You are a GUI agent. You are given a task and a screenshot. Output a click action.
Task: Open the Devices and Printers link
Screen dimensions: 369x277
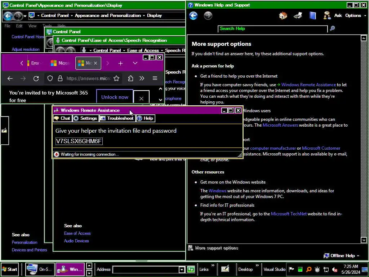tap(30, 250)
